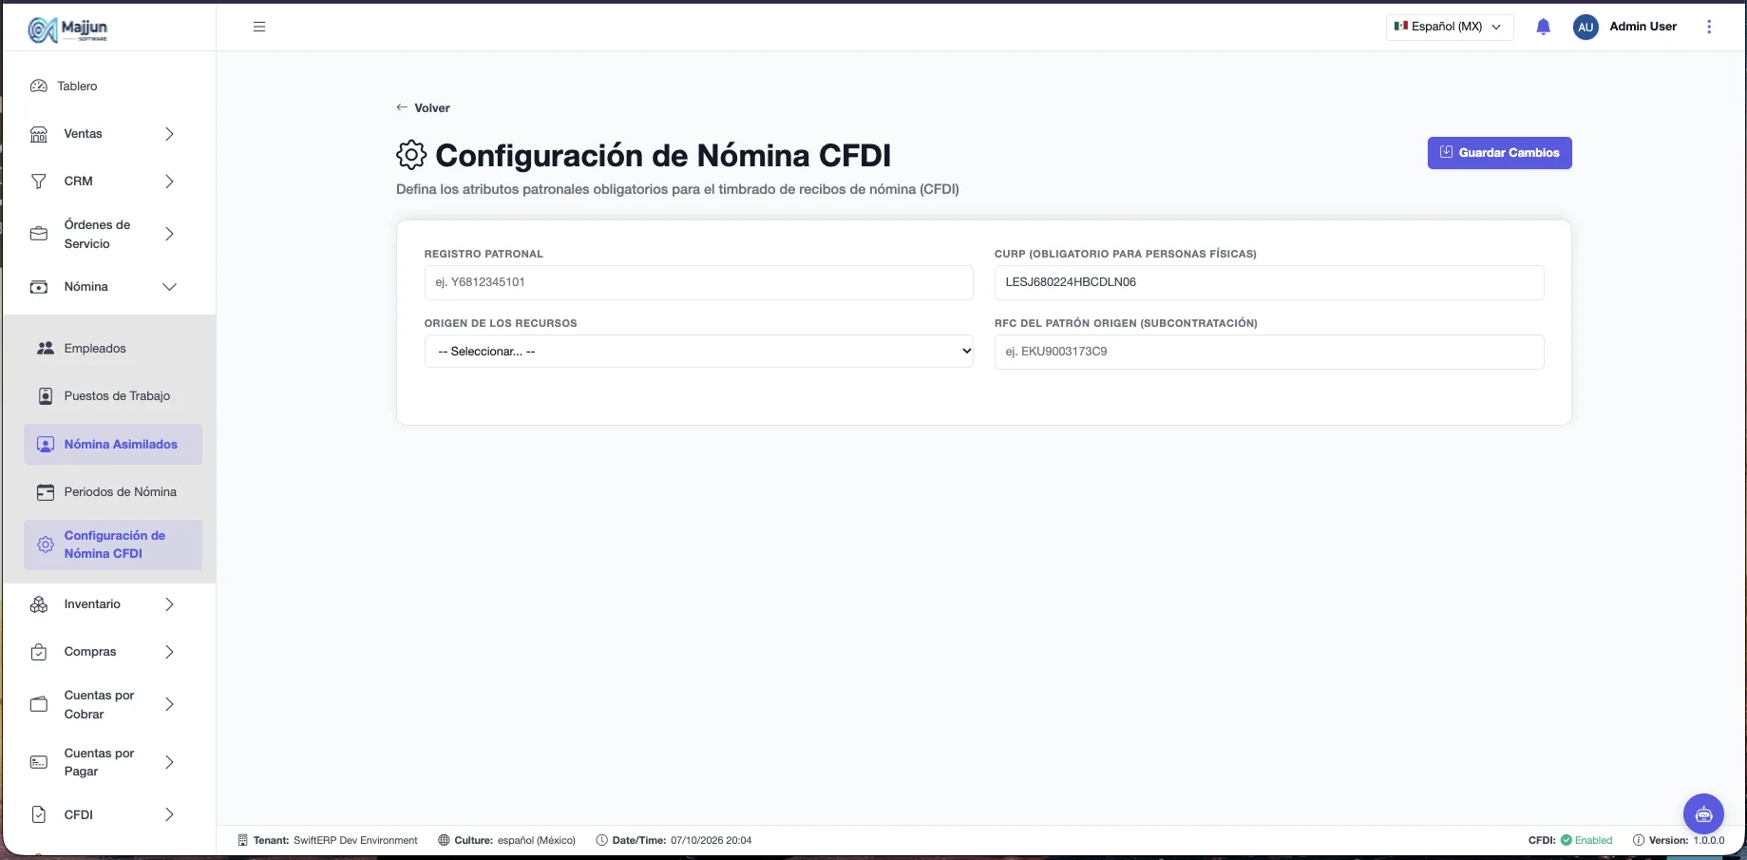Click the Volver back link

[x=424, y=108]
